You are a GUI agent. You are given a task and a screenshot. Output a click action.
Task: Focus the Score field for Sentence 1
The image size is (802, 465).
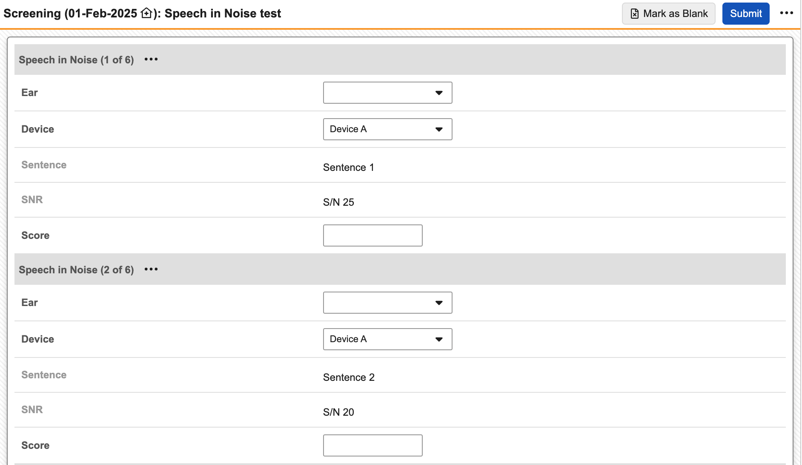372,235
